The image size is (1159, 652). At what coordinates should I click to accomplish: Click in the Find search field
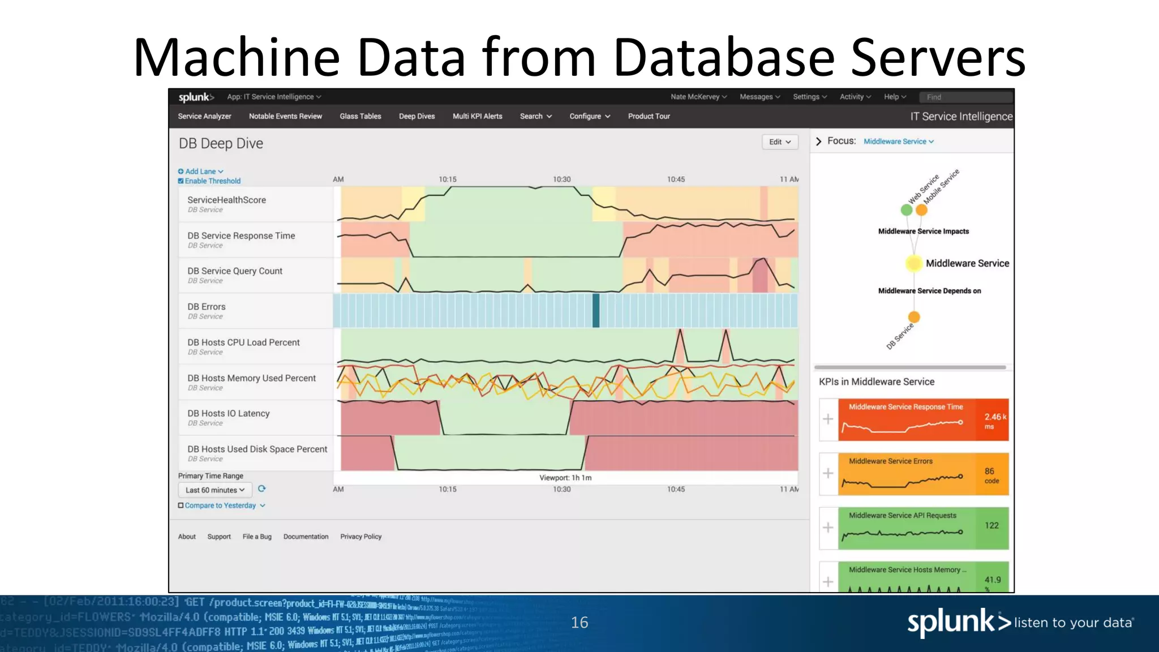point(965,97)
